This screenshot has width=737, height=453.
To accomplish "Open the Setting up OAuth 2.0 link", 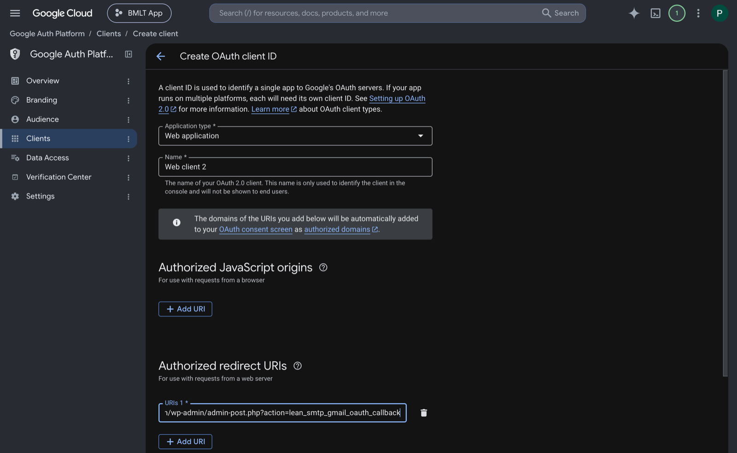I will [397, 99].
